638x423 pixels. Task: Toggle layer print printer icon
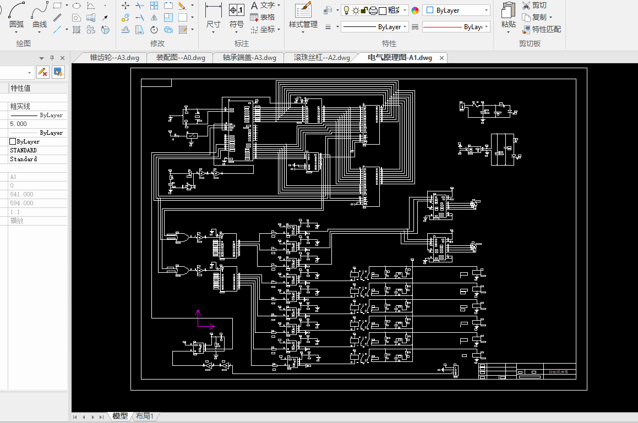point(373,10)
